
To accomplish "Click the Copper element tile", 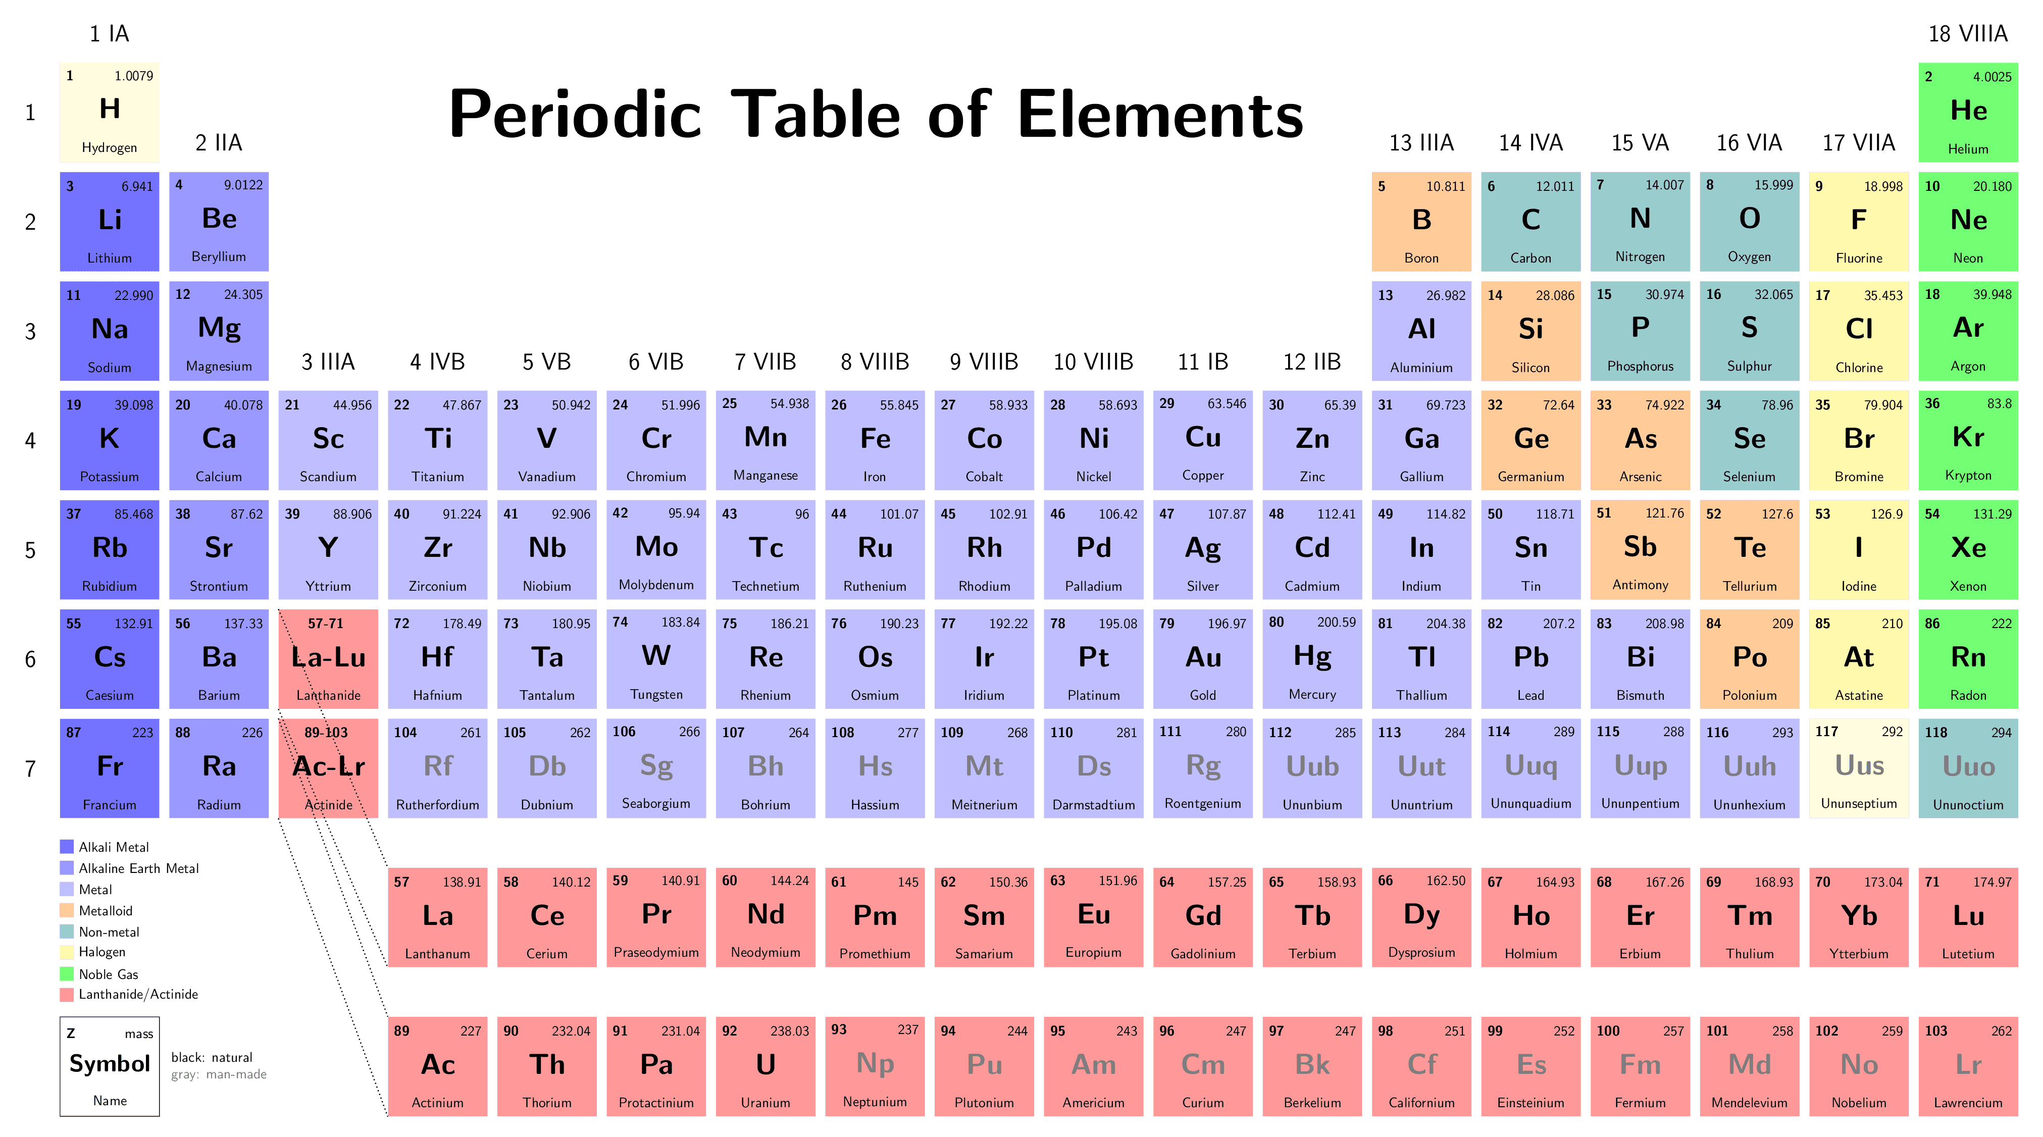I will pos(1203,440).
